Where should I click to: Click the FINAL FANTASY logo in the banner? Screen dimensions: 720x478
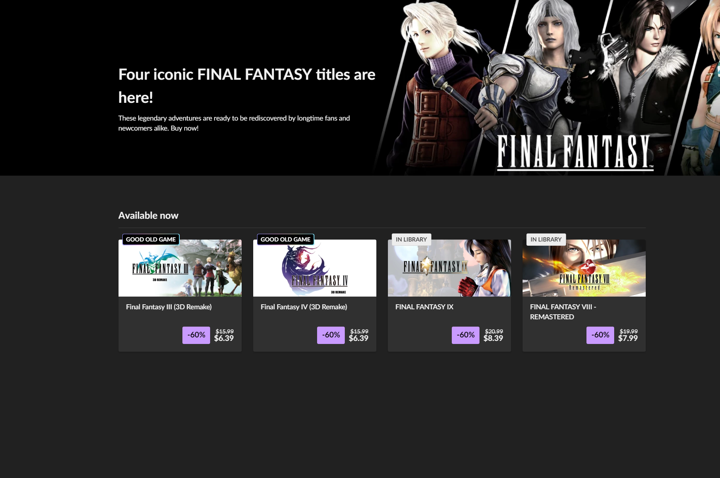pyautogui.click(x=575, y=152)
